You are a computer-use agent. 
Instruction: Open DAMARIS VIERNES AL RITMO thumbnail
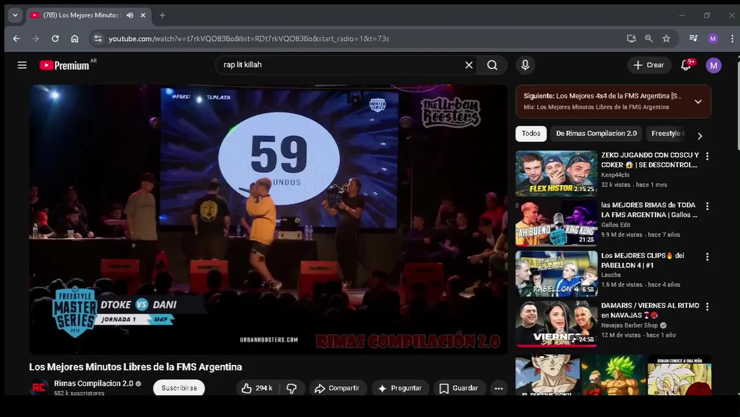(556, 324)
